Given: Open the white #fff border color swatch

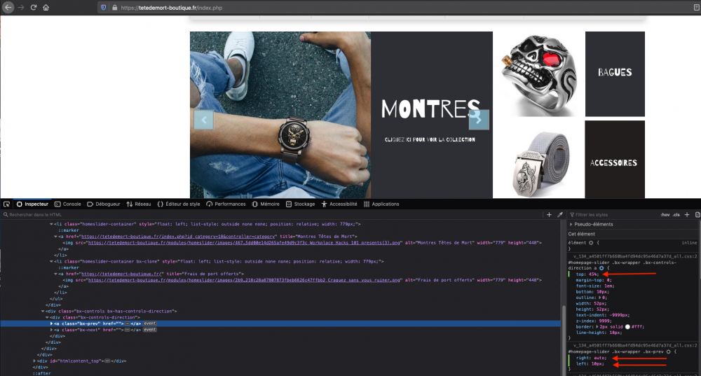Looking at the screenshot, I should click(627, 327).
